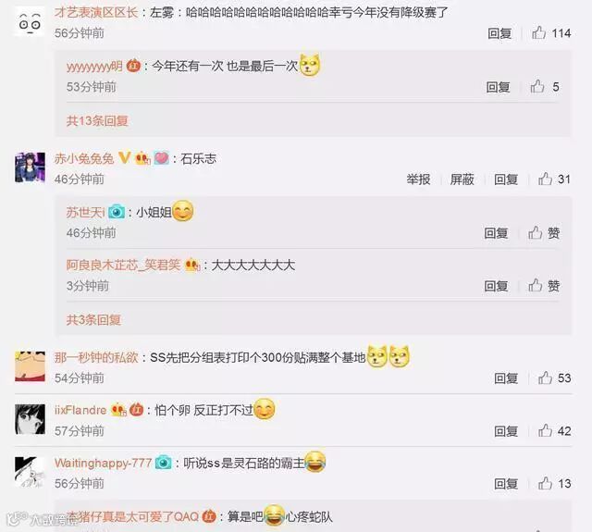
Task: Open 才艺表演区区长's profile via username
Action: pos(96,12)
